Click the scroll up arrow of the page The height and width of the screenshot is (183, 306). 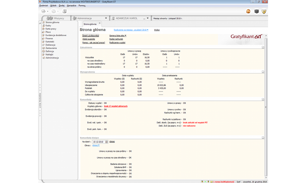266,36
